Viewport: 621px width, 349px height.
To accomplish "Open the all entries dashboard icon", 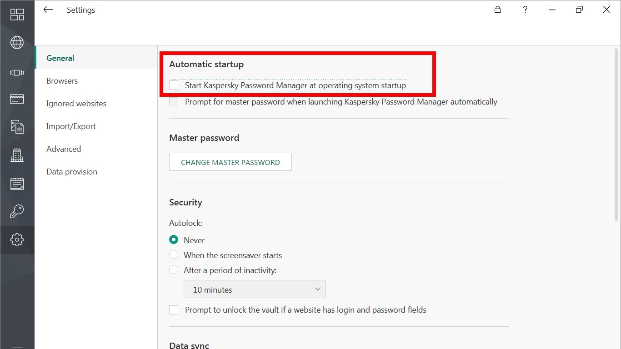I will click(17, 15).
